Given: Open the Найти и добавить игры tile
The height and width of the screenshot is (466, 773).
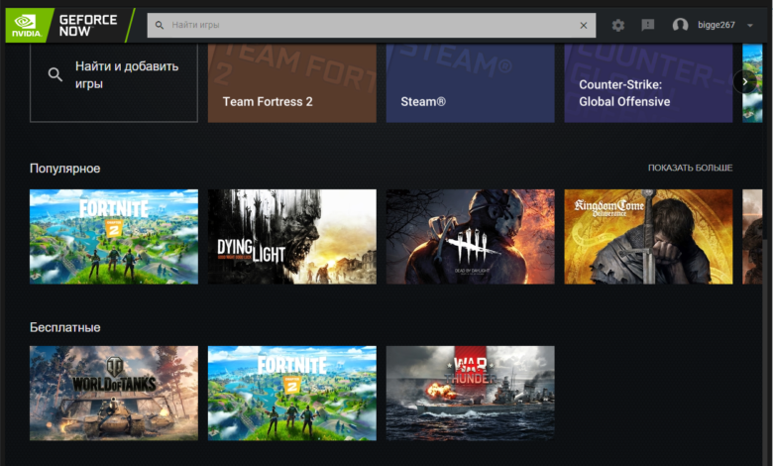Looking at the screenshot, I should click(114, 83).
